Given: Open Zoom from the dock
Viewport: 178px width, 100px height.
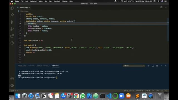Looking at the screenshot, I should [122, 96].
